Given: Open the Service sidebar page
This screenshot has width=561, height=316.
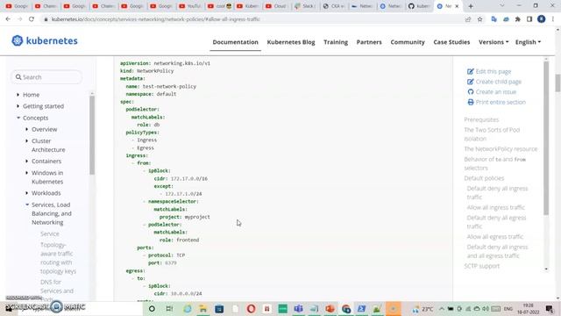Looking at the screenshot, I should tap(50, 233).
